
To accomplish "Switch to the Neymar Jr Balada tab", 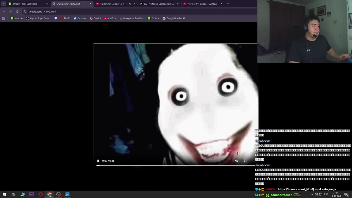I will [202, 4].
